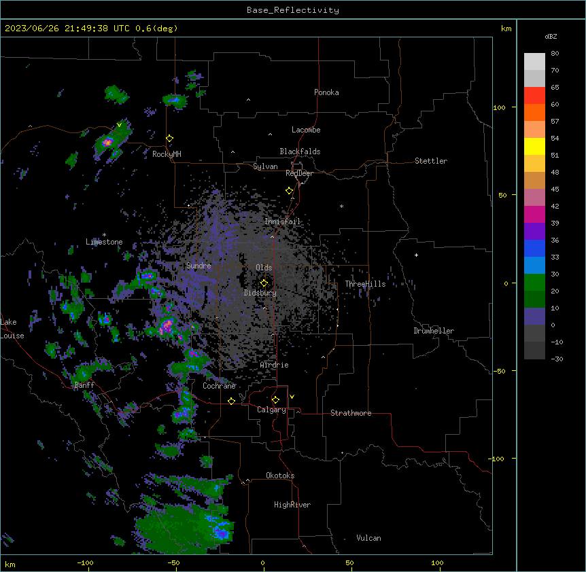Select the Innisfail city label
Viewport: 586px width, 572px height.
pos(282,221)
